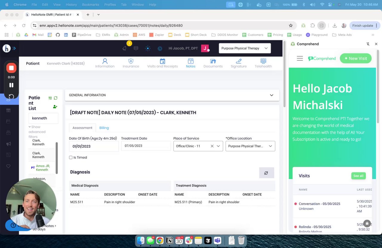Open patient Insurance section

tap(131, 63)
